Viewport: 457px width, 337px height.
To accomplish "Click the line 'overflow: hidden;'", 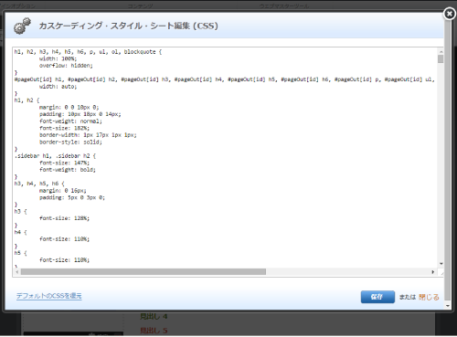I will coord(66,66).
